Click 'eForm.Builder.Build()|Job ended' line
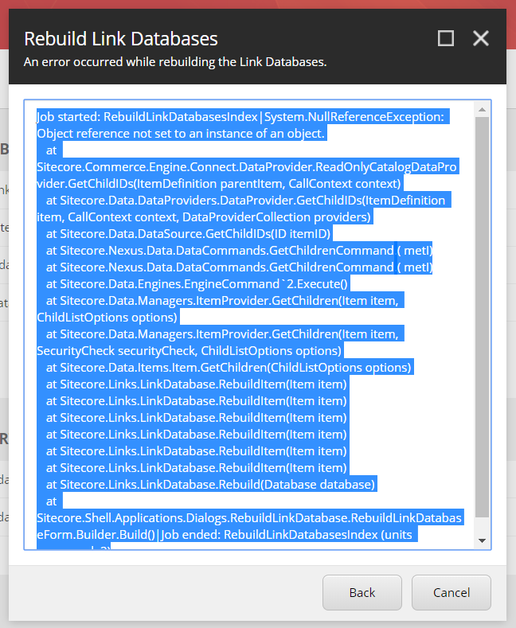This screenshot has width=516, height=628. tap(225, 534)
